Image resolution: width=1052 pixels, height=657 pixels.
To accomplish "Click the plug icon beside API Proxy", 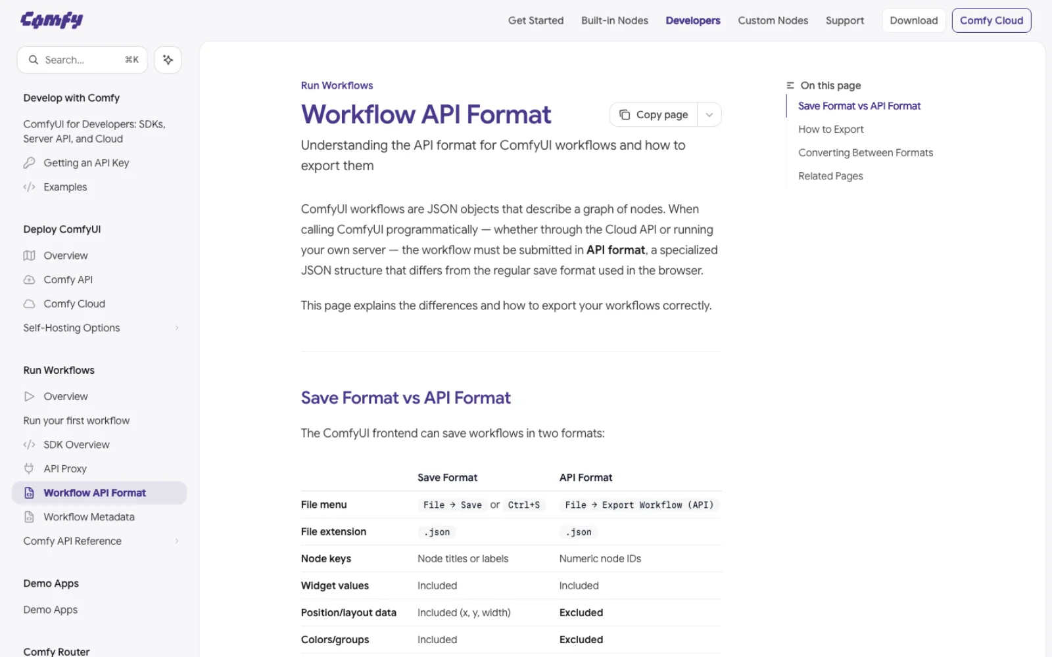I will tap(29, 469).
